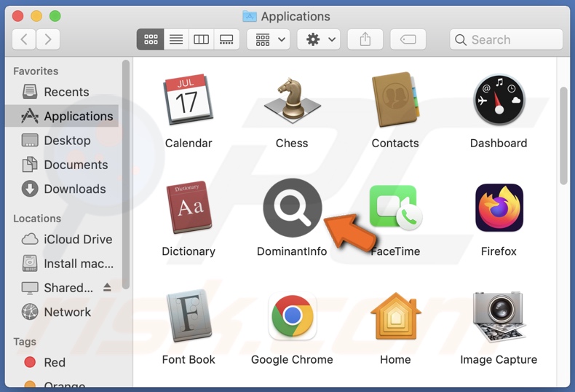Select the FaceTime app icon
575x392 pixels.
point(395,208)
